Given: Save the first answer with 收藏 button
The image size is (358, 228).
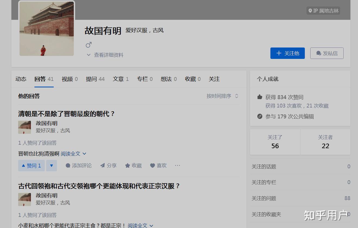Looking at the screenshot, I should [x=133, y=166].
